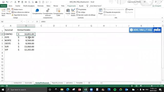Switch to Page Break Preview
Viewport: 164px width, 92px height.
pos(141,86)
